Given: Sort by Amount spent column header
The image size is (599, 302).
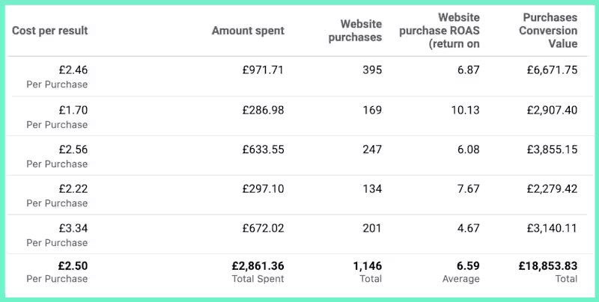Looking at the screenshot, I should pyautogui.click(x=248, y=31).
